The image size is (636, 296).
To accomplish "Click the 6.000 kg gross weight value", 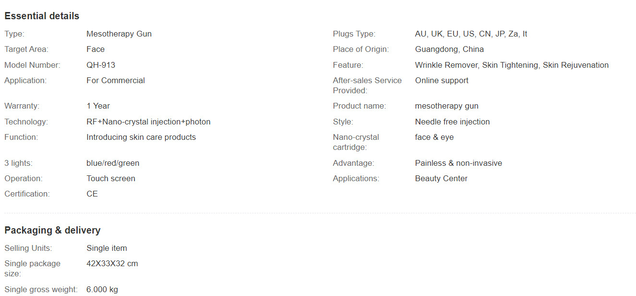I will (x=102, y=289).
